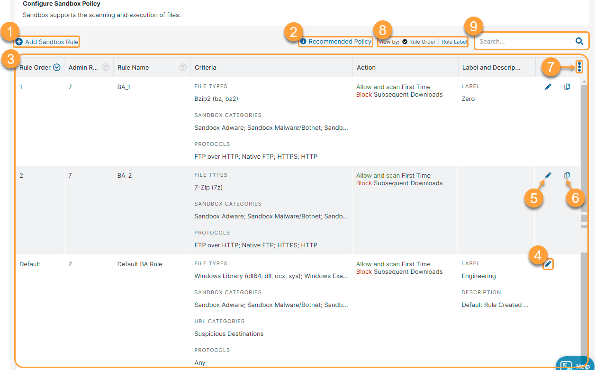Toggle sorting on the Admin Rank column
Screen dimensions: 595x370
click(x=105, y=67)
